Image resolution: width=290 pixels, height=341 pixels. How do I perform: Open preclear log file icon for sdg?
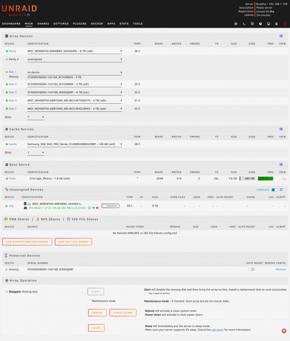pos(89,208)
